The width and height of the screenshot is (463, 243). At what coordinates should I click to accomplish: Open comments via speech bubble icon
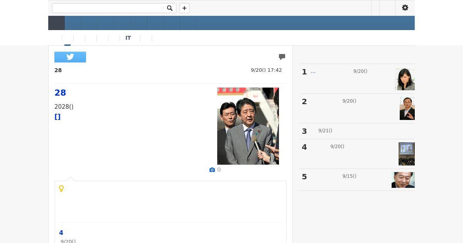pyautogui.click(x=282, y=57)
